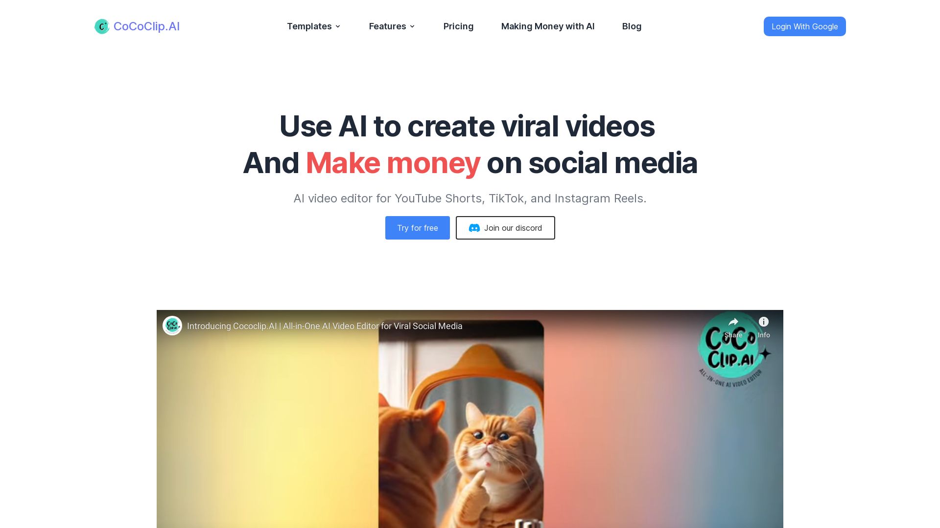Image resolution: width=940 pixels, height=528 pixels.
Task: Click the CoCoClip.AI text in navbar
Action: pyautogui.click(x=146, y=26)
